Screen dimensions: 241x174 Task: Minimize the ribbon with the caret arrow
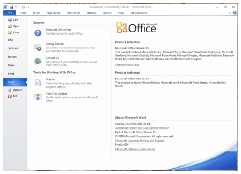[230, 13]
